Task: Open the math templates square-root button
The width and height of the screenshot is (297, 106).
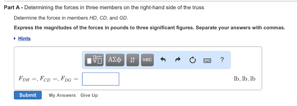Action: pos(94,60)
